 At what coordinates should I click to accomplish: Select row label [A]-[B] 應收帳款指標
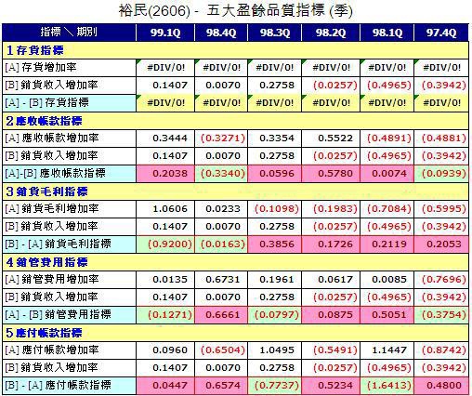(x=69, y=174)
